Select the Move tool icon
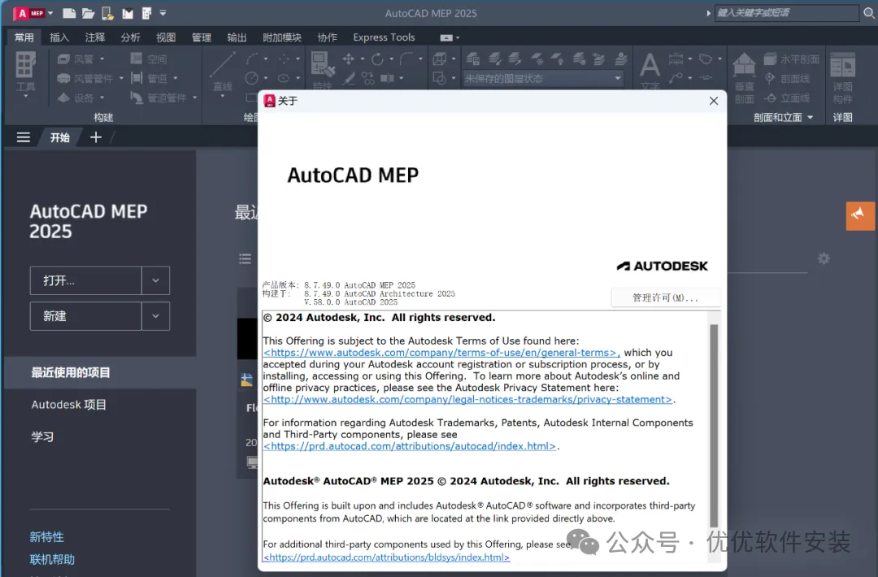Screen dimensions: 878x577 (x=348, y=59)
